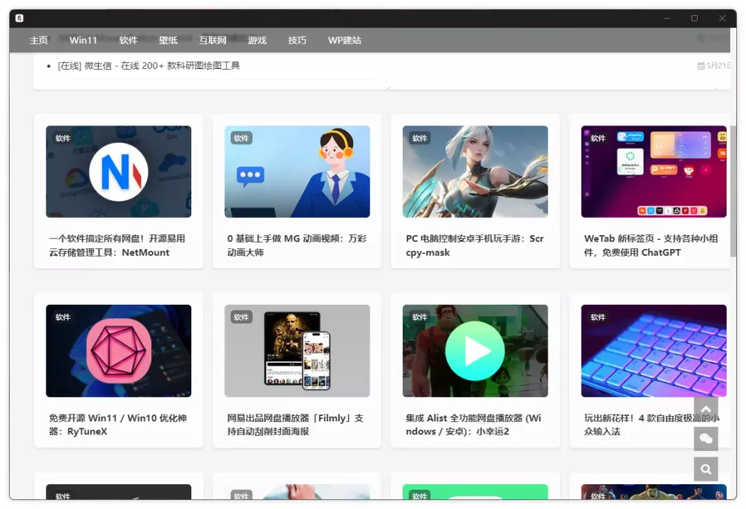Click the WeChat floating icon
The height and width of the screenshot is (509, 746).
(706, 439)
